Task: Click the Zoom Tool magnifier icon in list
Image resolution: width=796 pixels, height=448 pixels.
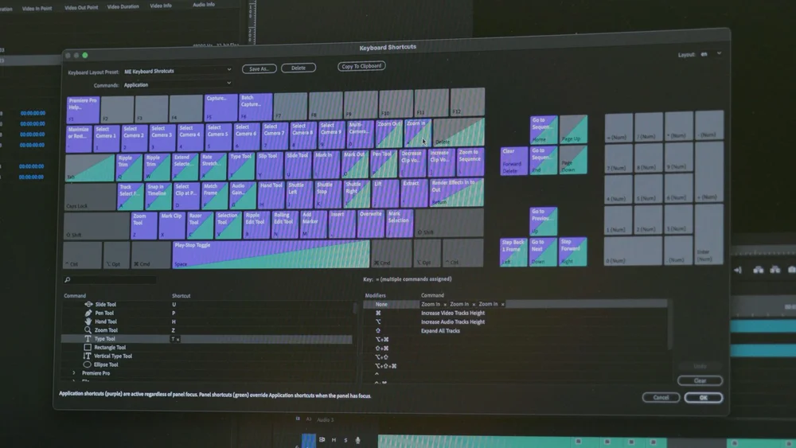Action: click(x=88, y=330)
